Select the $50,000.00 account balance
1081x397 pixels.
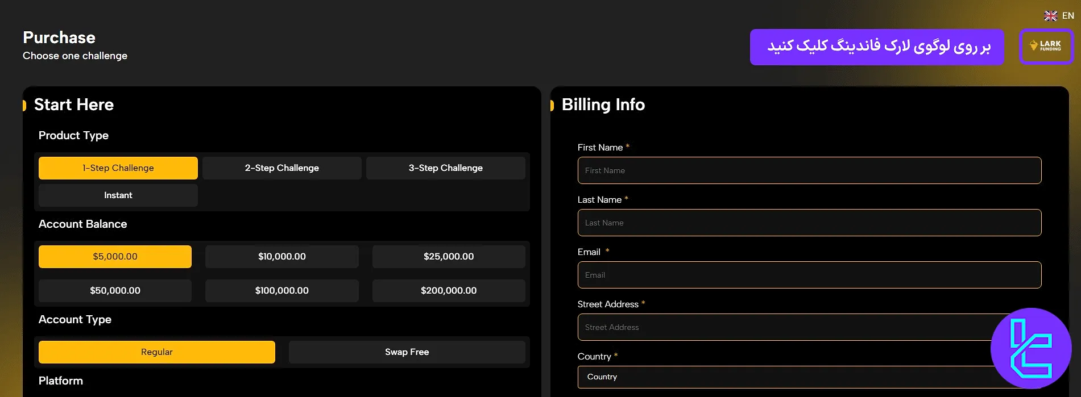pyautogui.click(x=115, y=291)
